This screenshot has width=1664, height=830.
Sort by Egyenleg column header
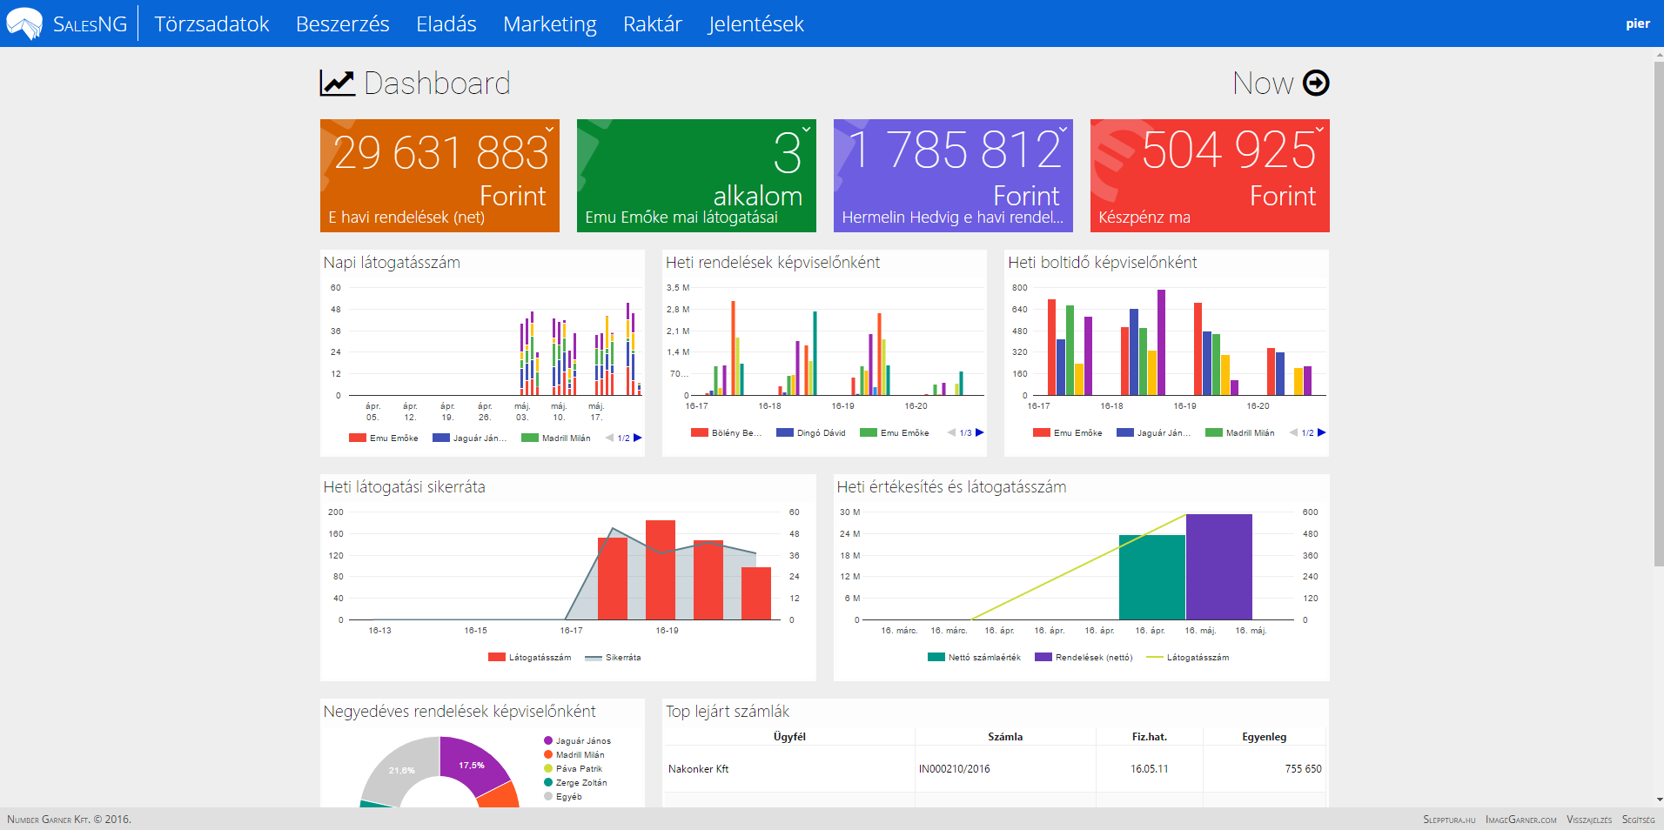1264,737
